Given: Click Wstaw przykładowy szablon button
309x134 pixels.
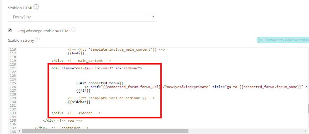Looking at the screenshot, I should pos(283,40).
